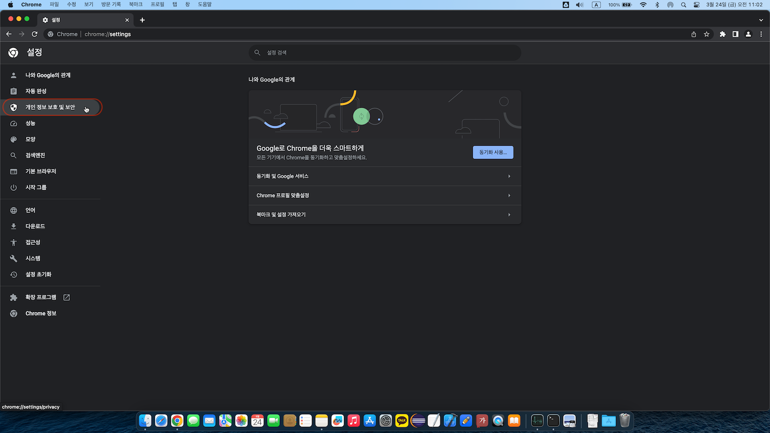Open Finder from the dock

[145, 421]
